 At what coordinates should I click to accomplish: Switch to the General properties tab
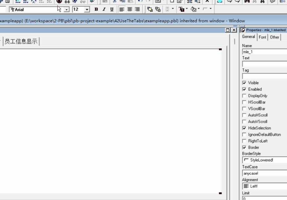pos(248,37)
